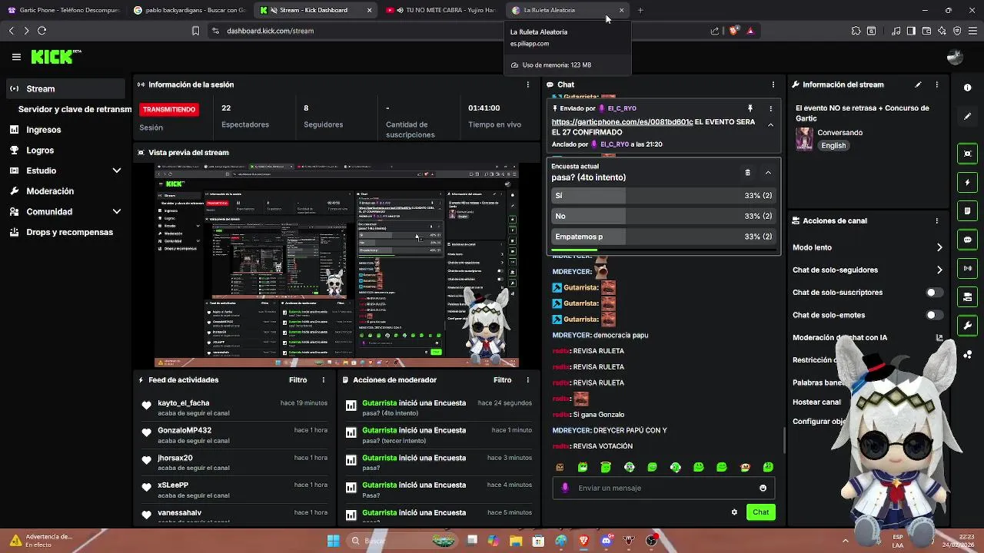Toggle the chat bubble widget icon
The width and height of the screenshot is (984, 553).
point(967,240)
